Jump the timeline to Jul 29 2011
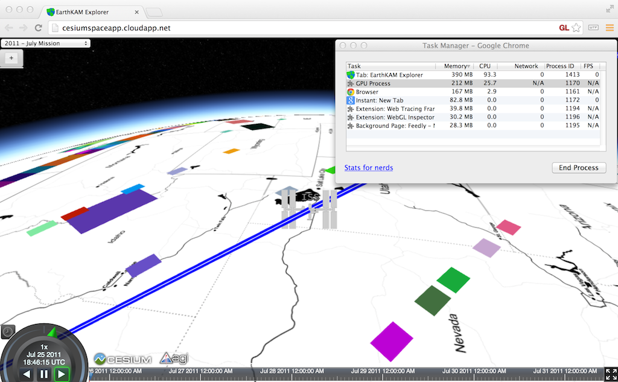Viewport: 618px width, 382px height. pyautogui.click(x=383, y=371)
